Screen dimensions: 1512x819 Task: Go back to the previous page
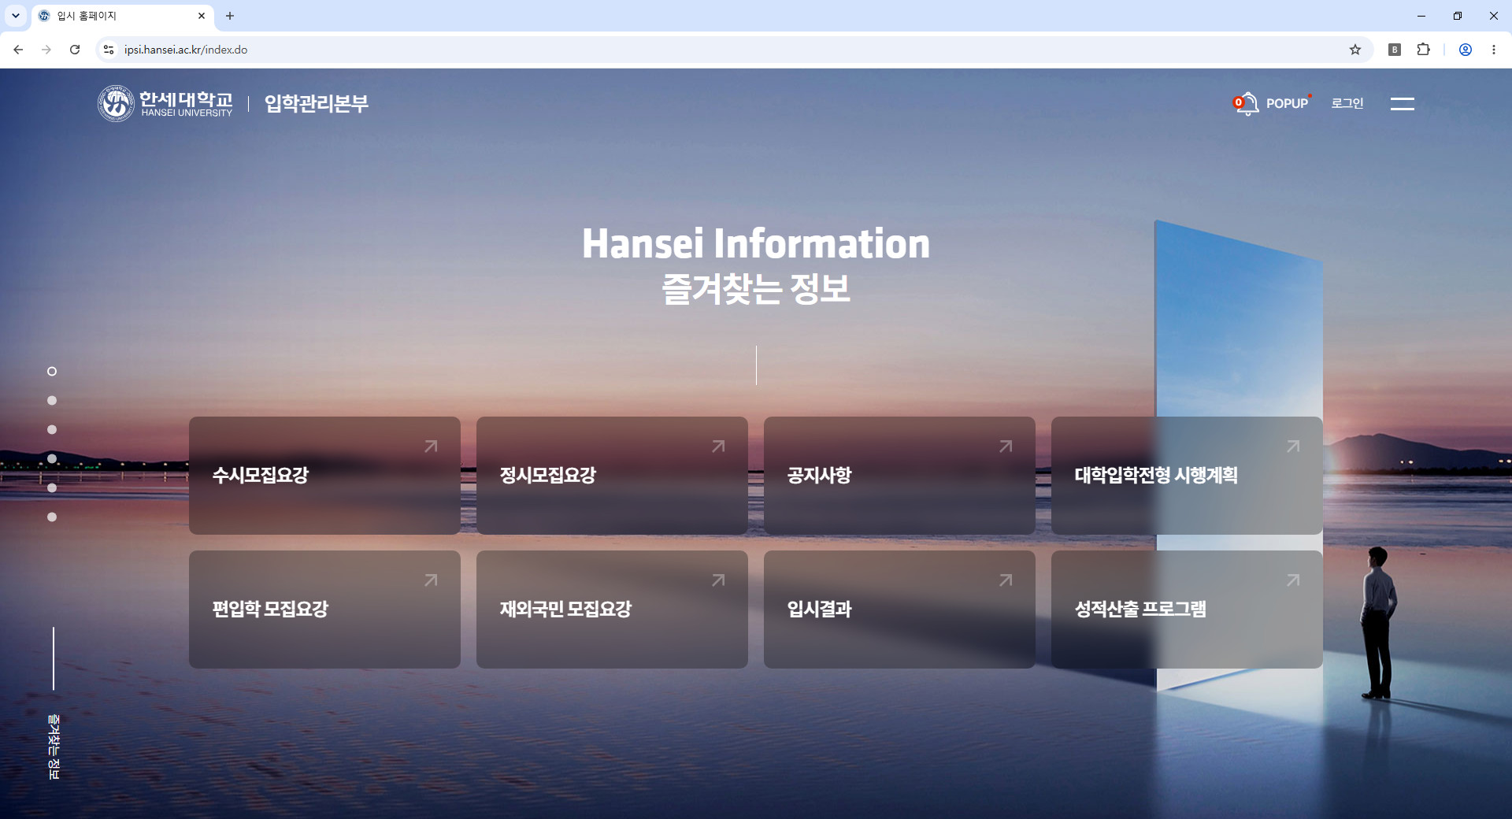[18, 50]
